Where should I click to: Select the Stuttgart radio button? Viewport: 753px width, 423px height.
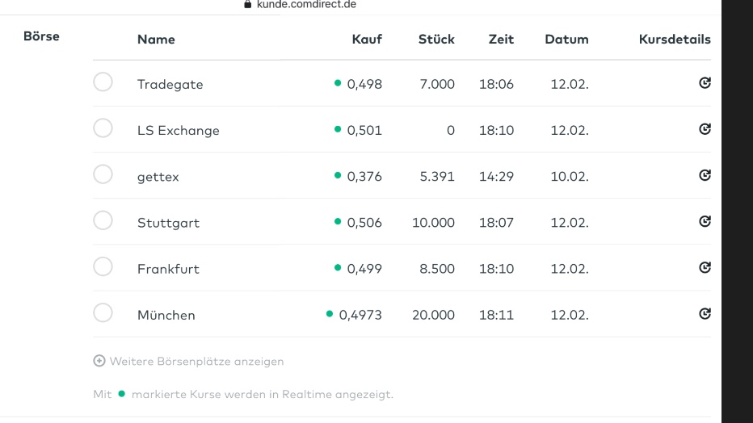click(x=103, y=221)
